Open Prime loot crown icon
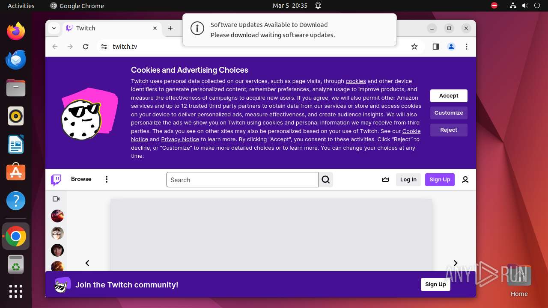This screenshot has width=548, height=308. point(385,180)
